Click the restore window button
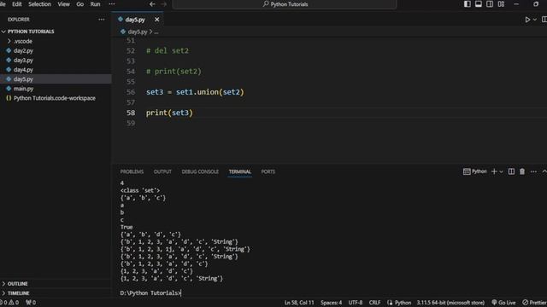This screenshot has height=307, width=547. 536,4
